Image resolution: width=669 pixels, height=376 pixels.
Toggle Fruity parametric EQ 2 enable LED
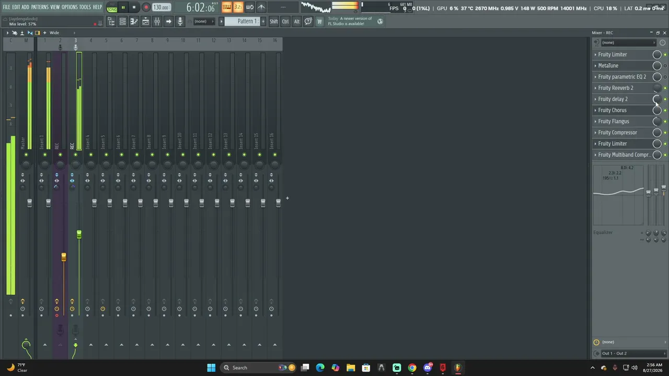tap(665, 77)
